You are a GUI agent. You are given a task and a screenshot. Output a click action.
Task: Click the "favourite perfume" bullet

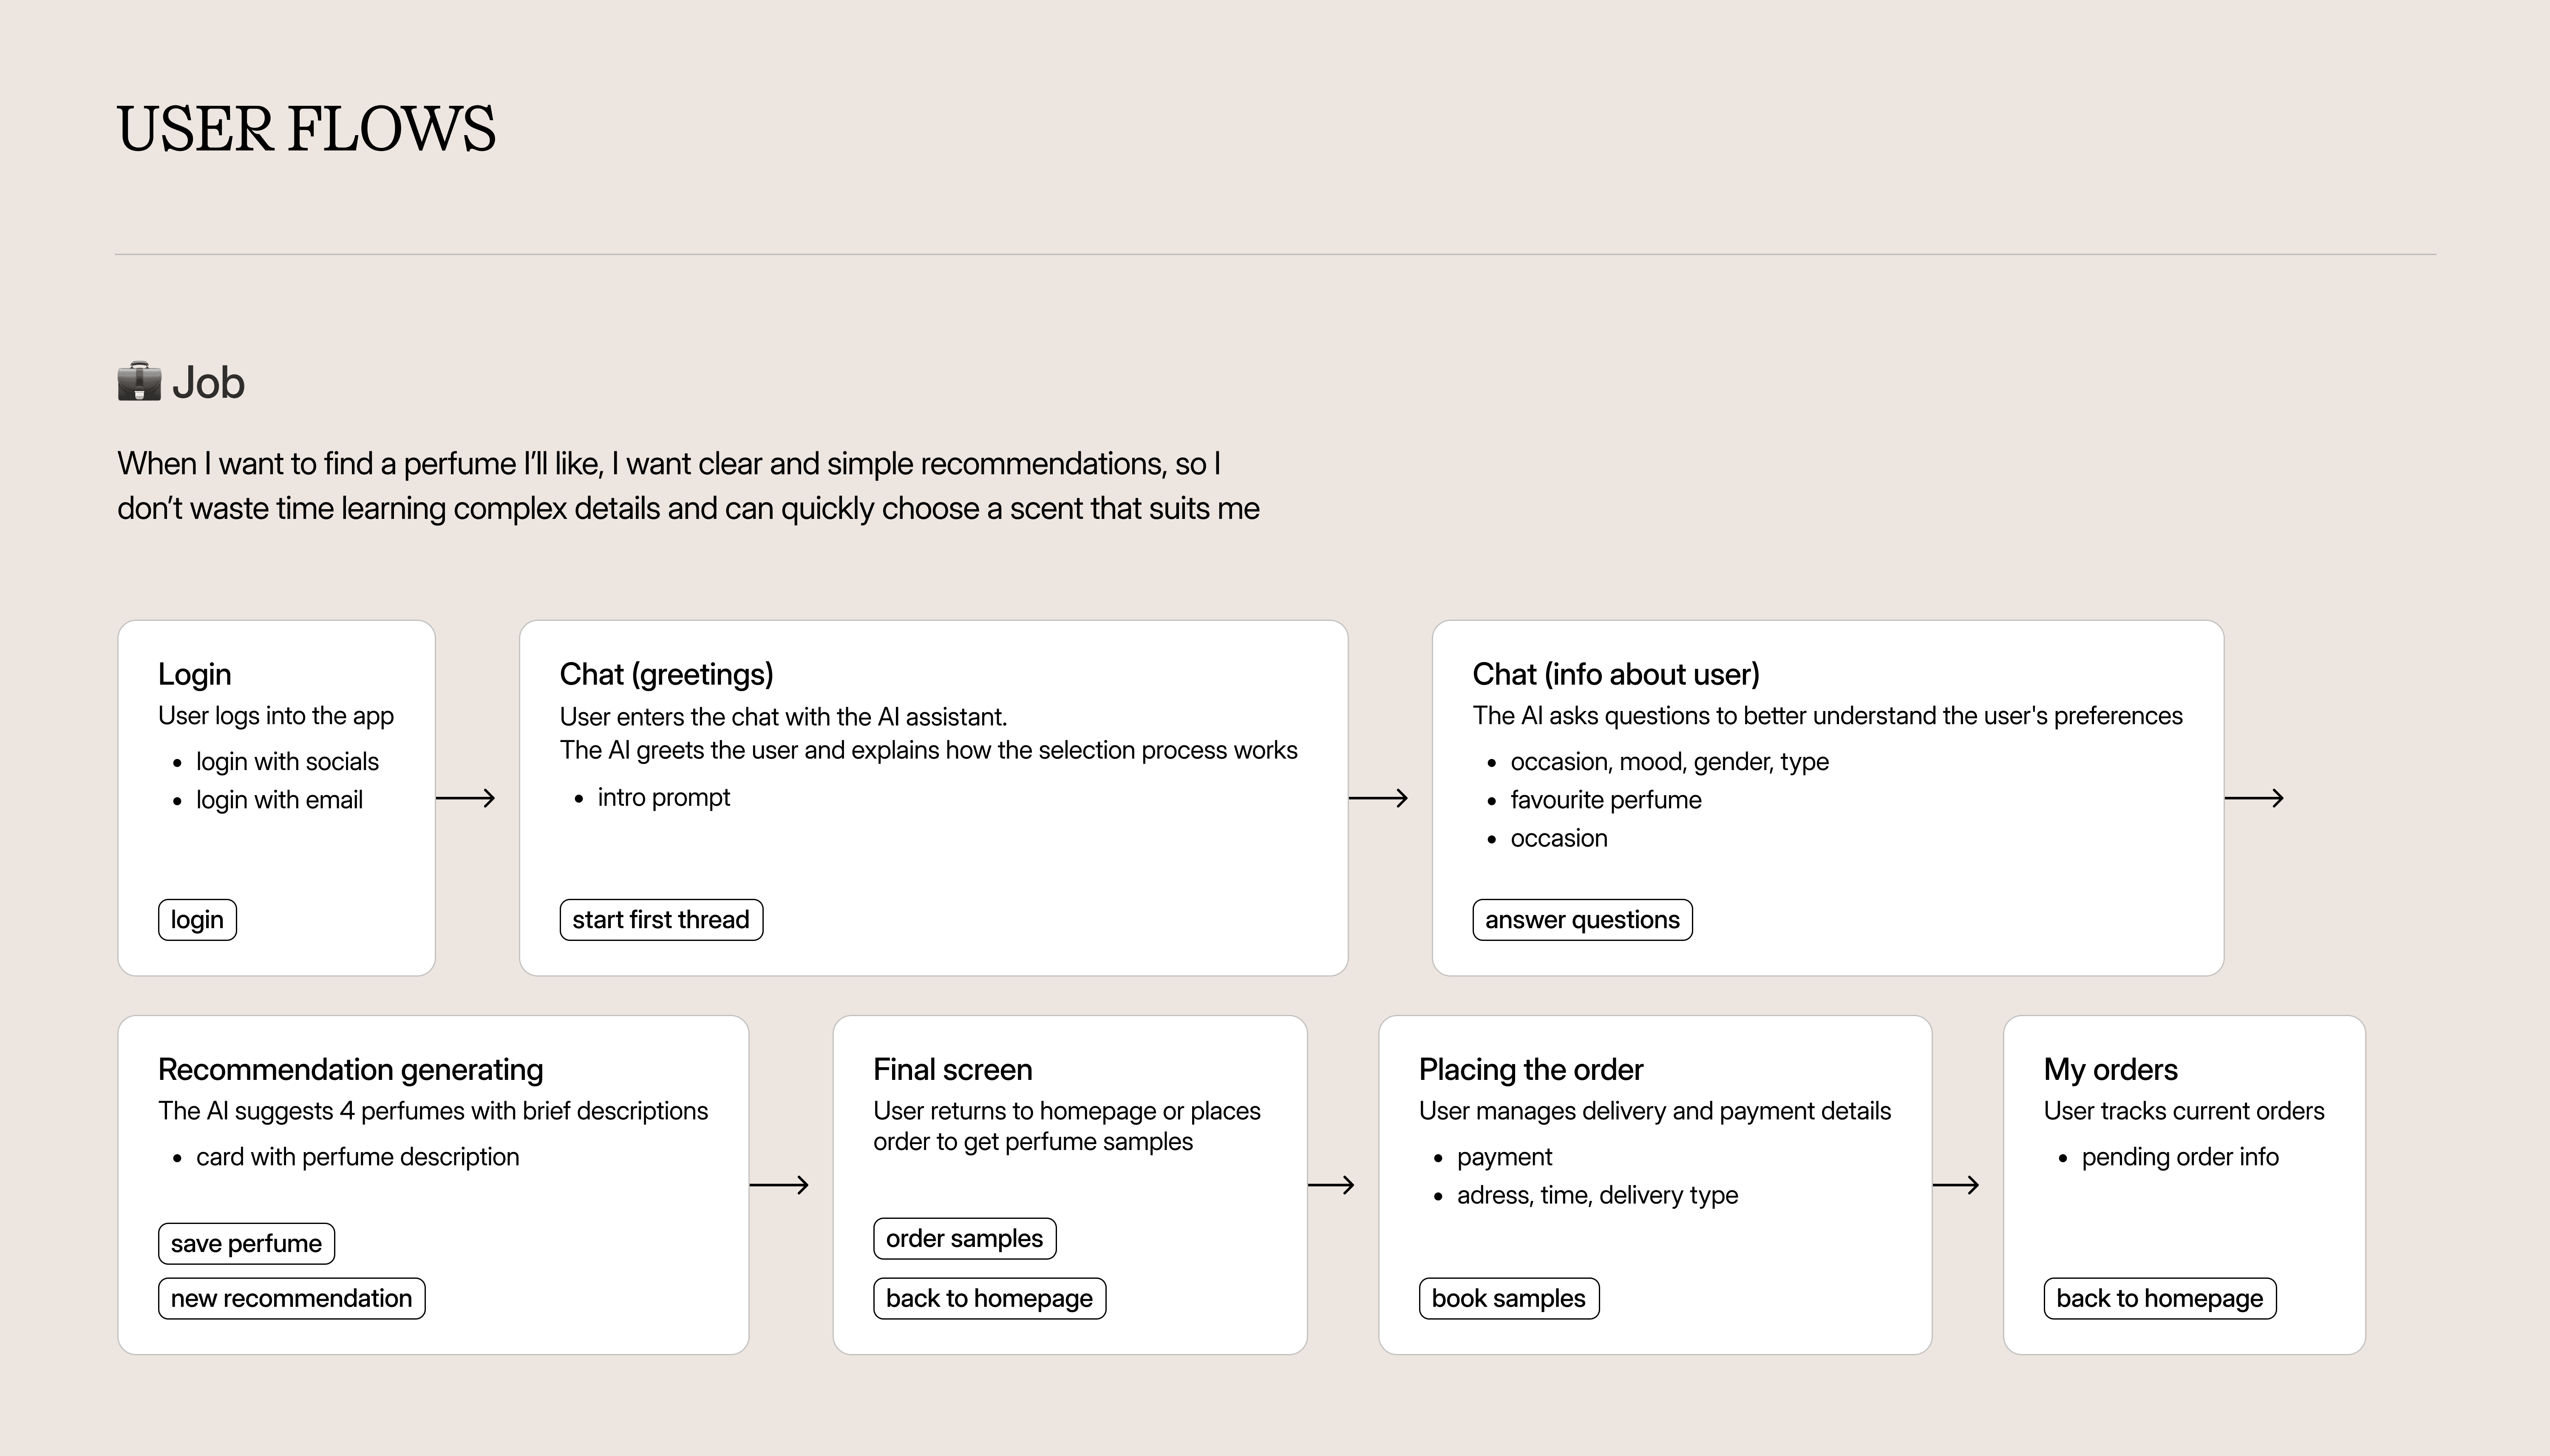point(1606,800)
